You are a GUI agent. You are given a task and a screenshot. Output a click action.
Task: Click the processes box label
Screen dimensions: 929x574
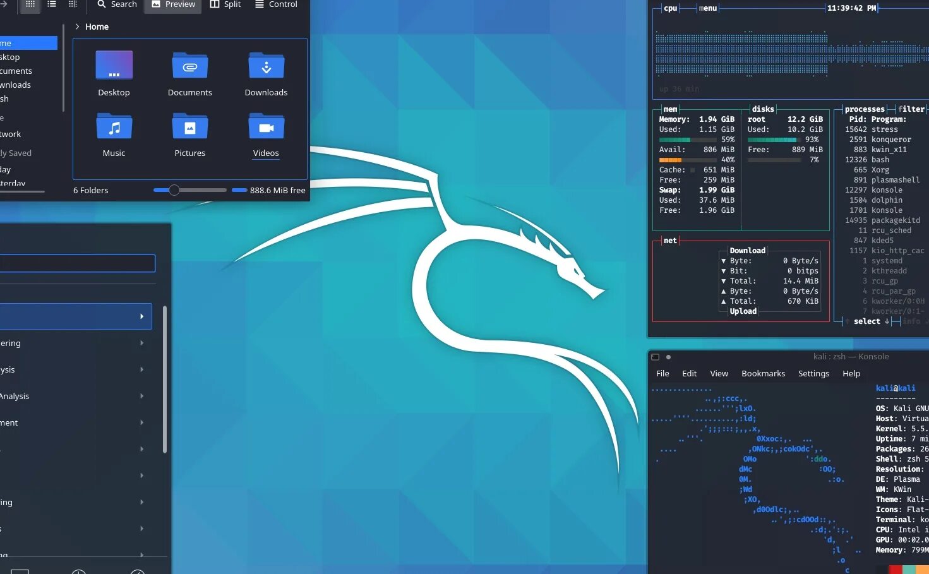click(x=865, y=109)
